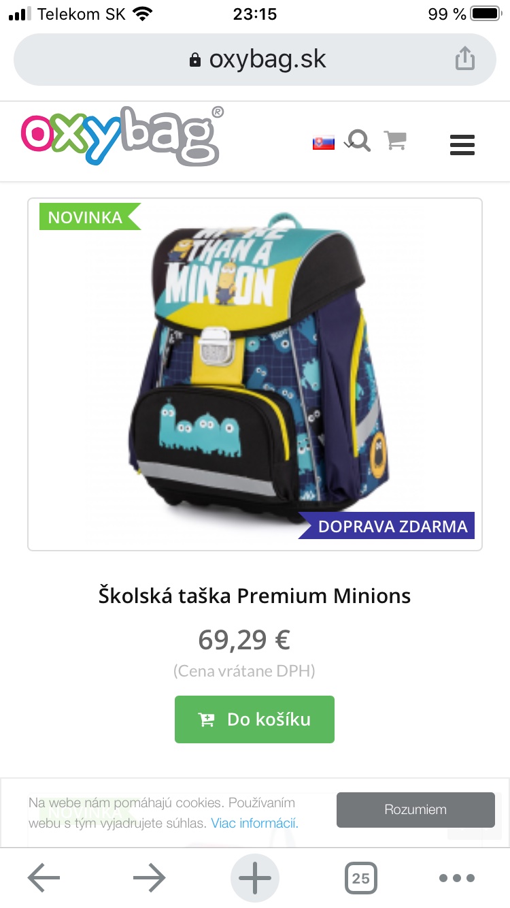
Task: Open Školská taška Premium Minions title
Action: (x=254, y=596)
